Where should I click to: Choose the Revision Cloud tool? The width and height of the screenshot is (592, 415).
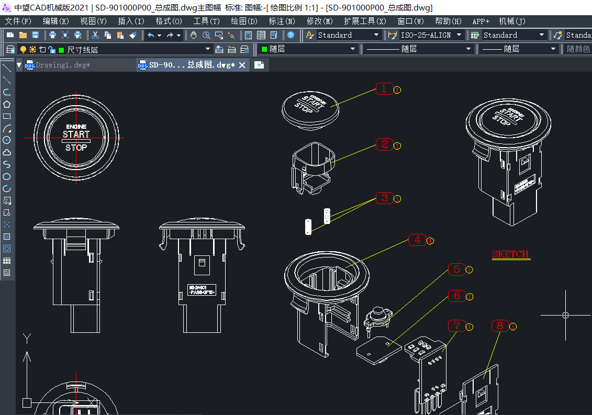(x=7, y=152)
